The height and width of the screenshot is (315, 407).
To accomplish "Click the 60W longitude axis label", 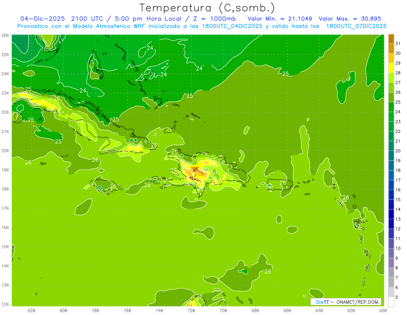I will [x=383, y=310].
